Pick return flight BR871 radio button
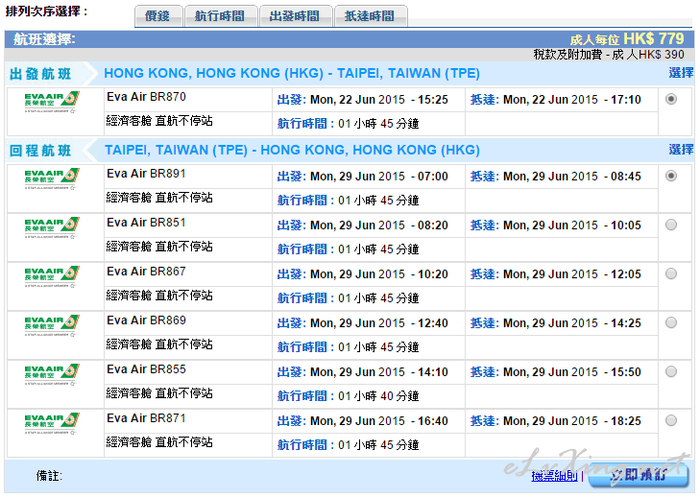 [x=671, y=420]
